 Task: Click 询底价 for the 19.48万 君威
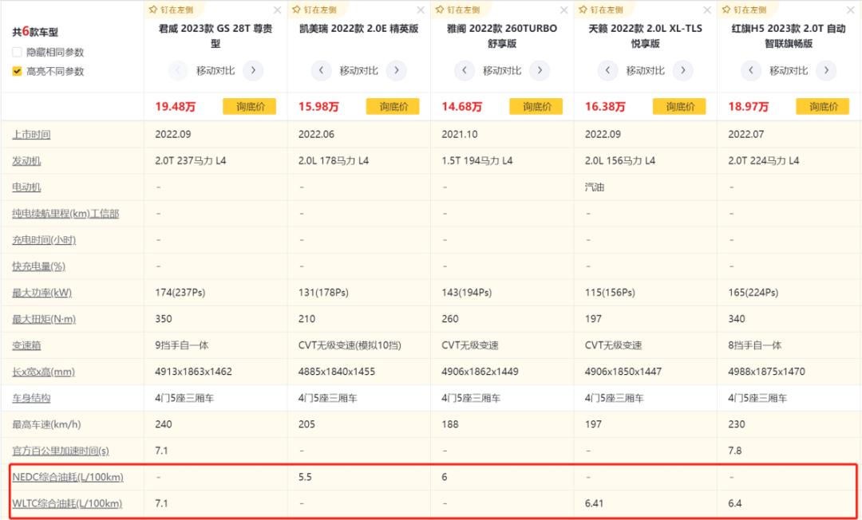[250, 107]
